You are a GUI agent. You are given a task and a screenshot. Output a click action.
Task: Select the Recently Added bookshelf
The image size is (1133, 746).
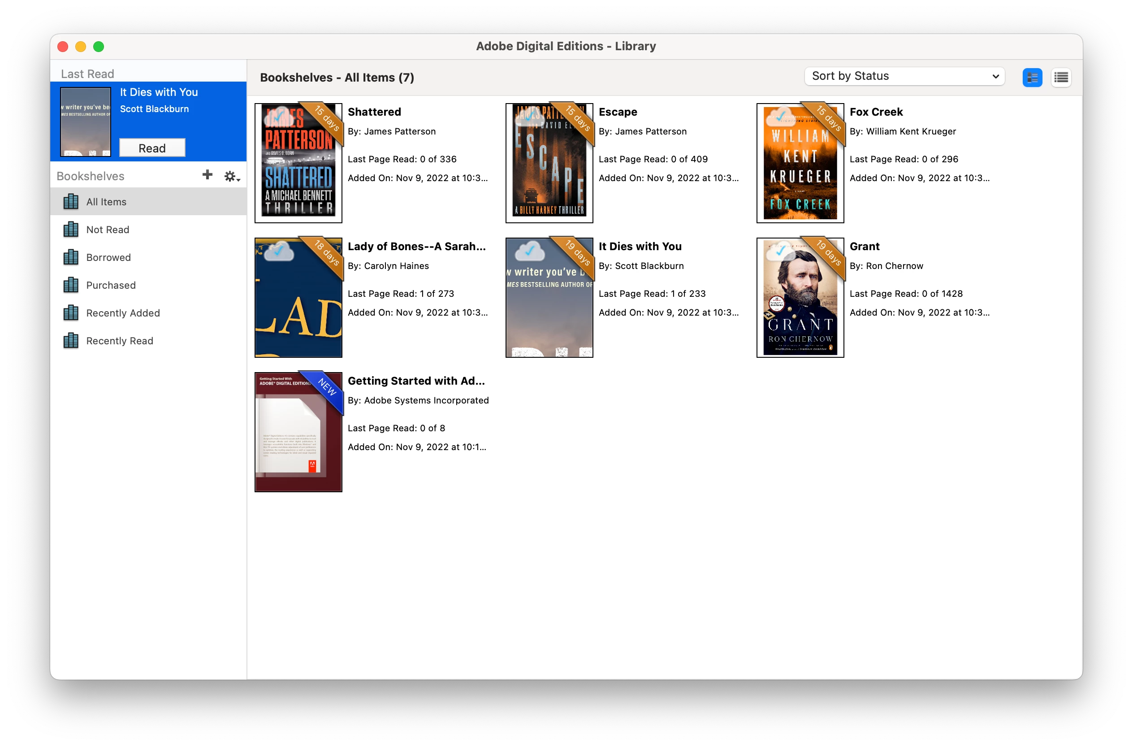[x=123, y=313]
